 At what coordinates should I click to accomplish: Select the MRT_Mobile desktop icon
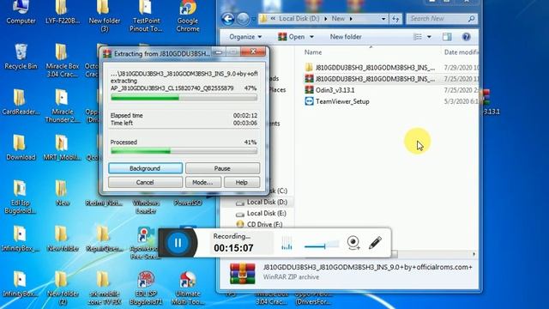pyautogui.click(x=62, y=148)
